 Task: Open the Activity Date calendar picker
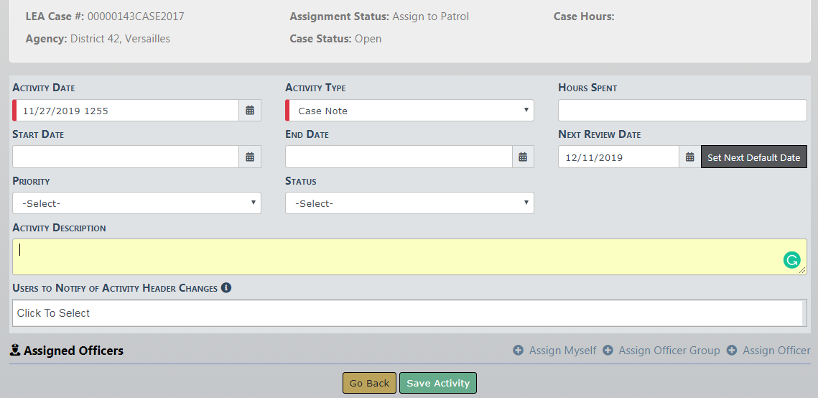pyautogui.click(x=250, y=111)
